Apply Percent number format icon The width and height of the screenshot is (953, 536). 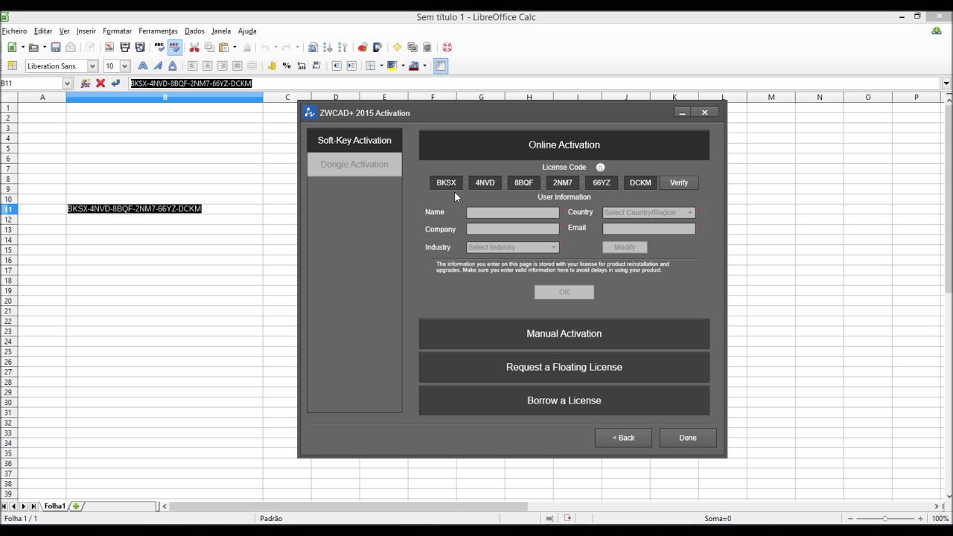[x=287, y=66]
